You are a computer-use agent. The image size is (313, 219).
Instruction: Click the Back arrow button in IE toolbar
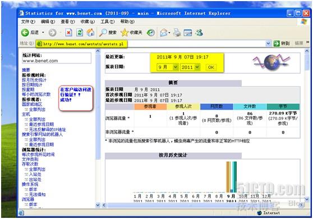point(25,33)
